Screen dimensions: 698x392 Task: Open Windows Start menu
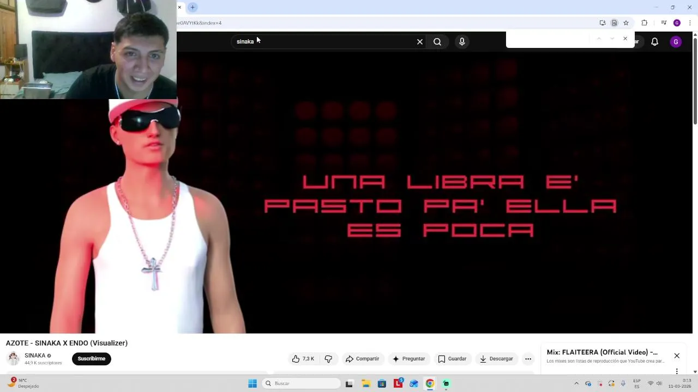[252, 383]
